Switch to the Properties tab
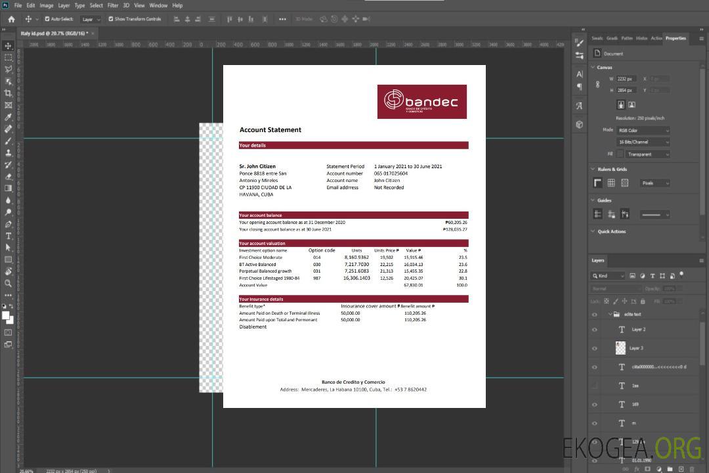The width and height of the screenshot is (709, 473). click(676, 39)
